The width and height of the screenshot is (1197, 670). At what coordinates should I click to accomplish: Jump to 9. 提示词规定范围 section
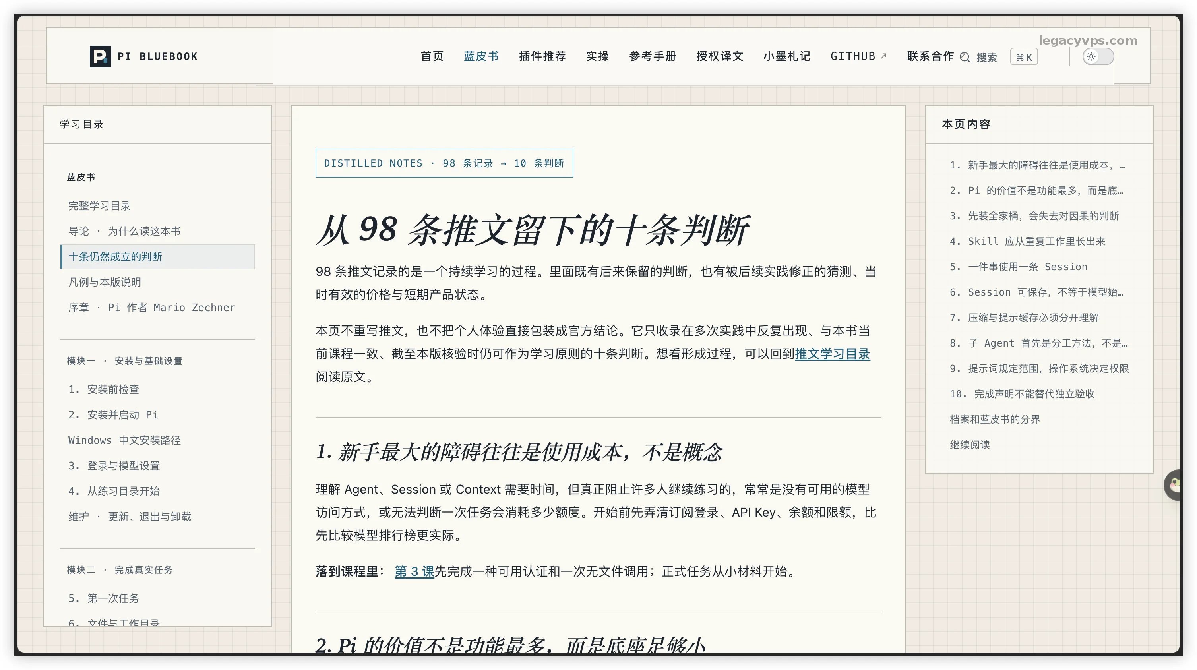[1039, 368]
